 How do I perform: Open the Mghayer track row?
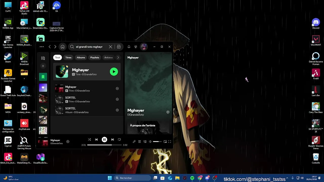coord(87,89)
